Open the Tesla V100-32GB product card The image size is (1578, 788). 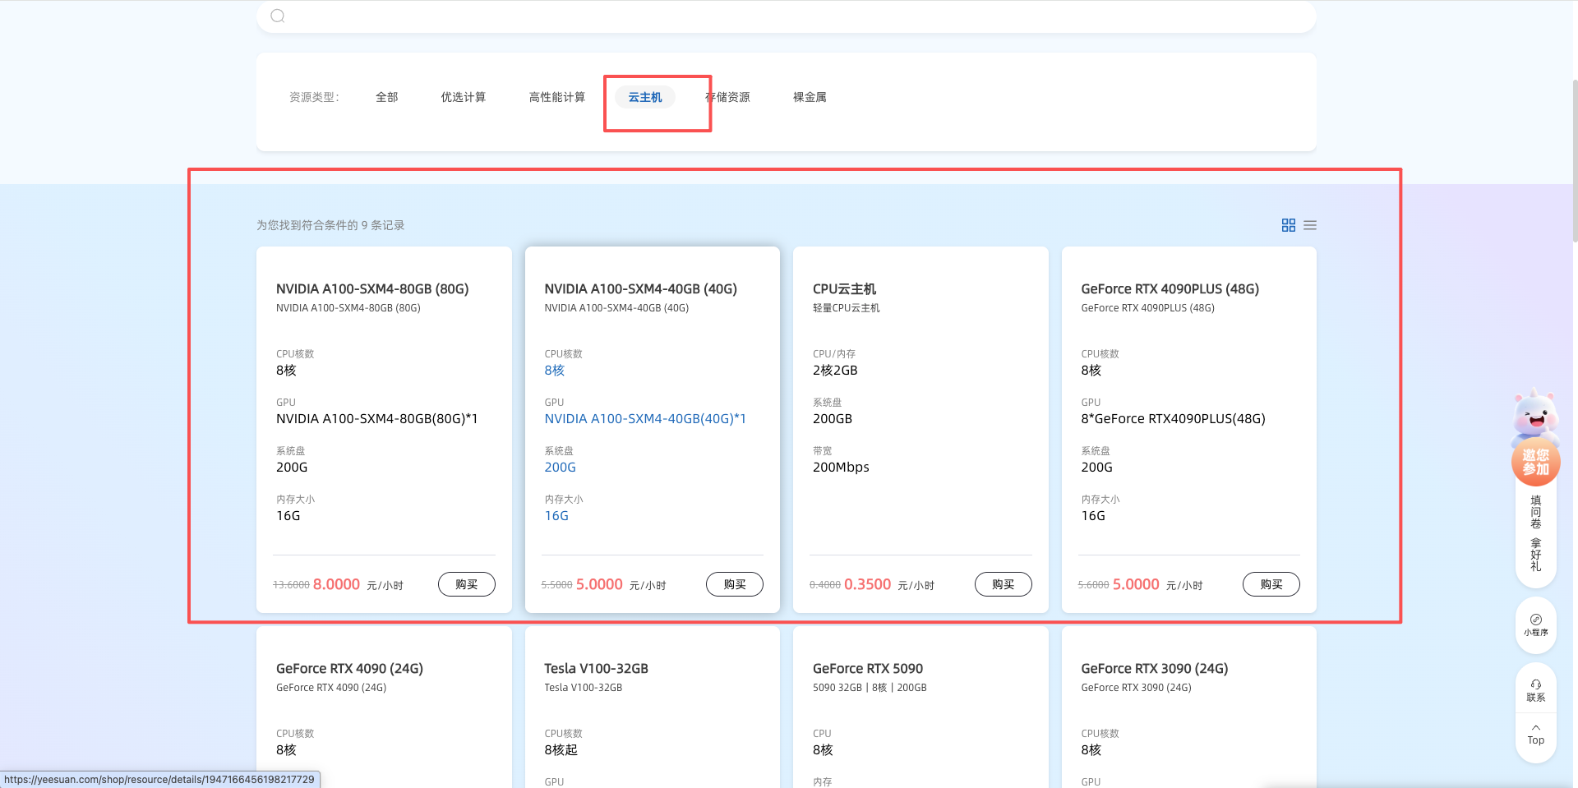point(596,669)
